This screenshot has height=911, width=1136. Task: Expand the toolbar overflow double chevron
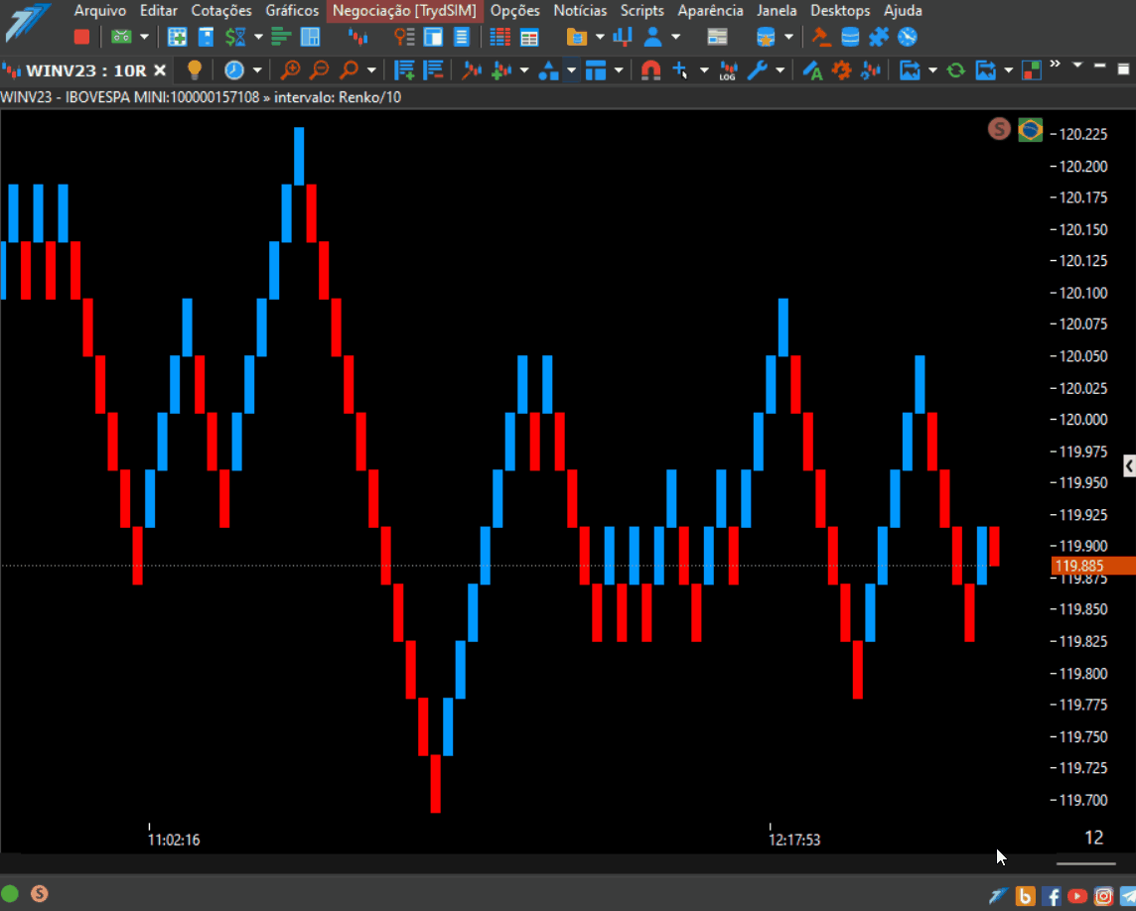click(1055, 64)
